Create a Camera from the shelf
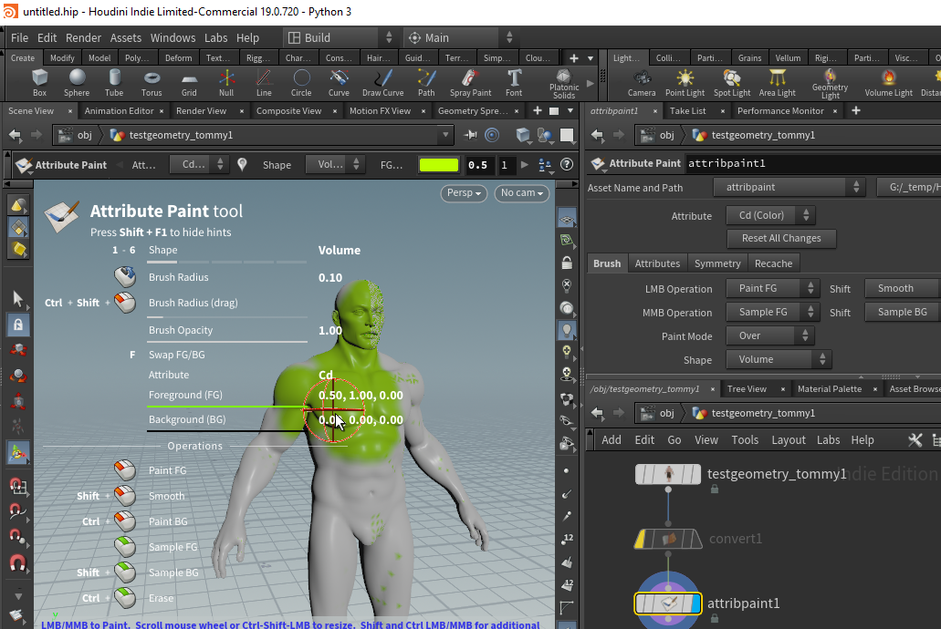 point(642,83)
